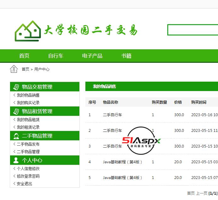This screenshot has width=218, height=200.
Task: Click price 300.0 in row 1
Action: click(x=179, y=115)
